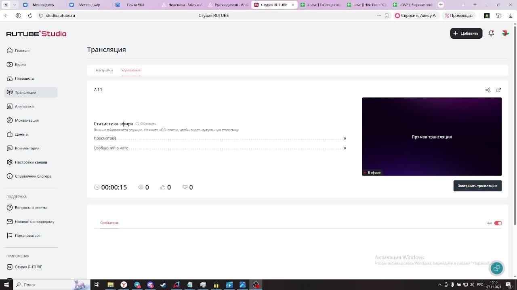Close the Студия RUTUBE browser tab
Screen dimensions: 517x290
293,5
